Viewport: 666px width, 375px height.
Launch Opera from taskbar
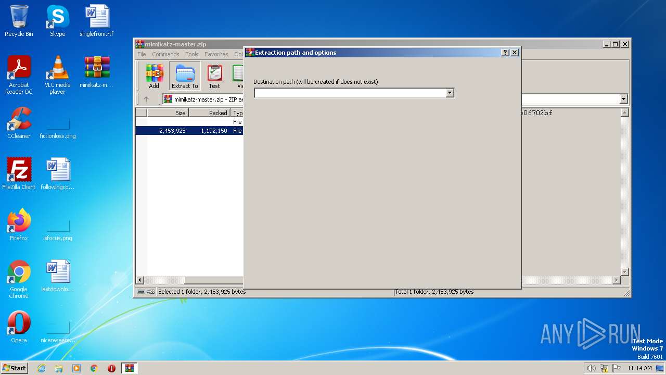(111, 368)
